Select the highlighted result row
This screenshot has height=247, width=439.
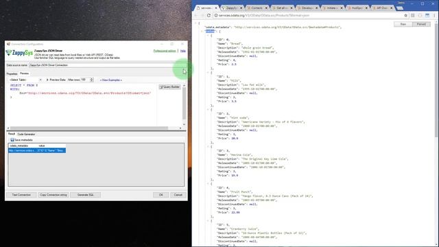coord(37,151)
